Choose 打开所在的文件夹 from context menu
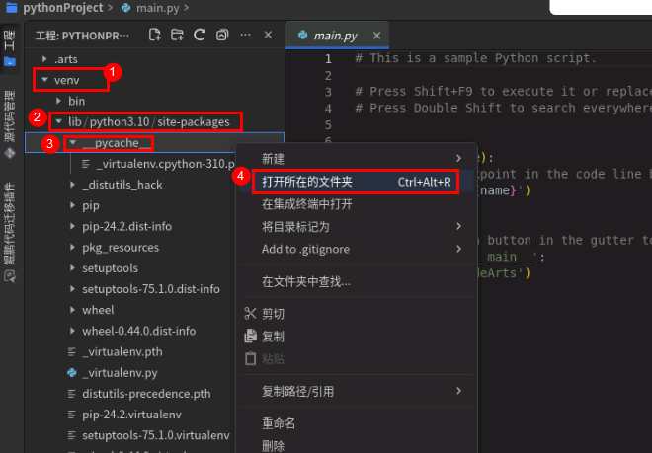Screen dimensions: 652x453 pos(357,182)
